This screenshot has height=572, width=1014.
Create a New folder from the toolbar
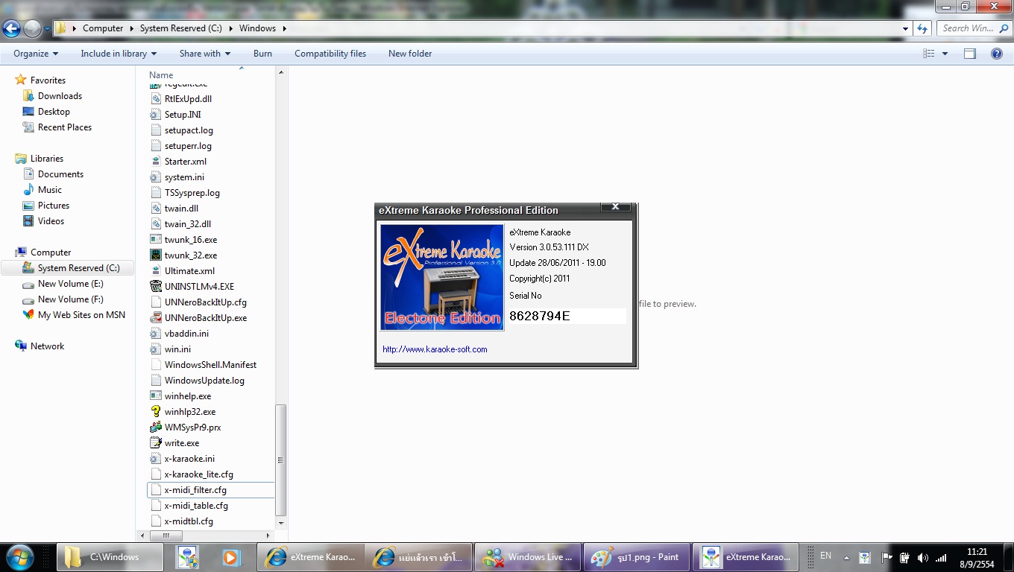pos(410,54)
